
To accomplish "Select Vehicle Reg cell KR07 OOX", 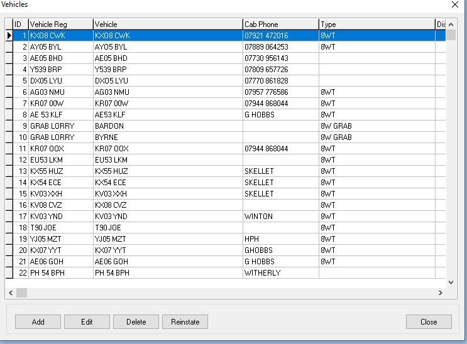I will click(x=61, y=149).
